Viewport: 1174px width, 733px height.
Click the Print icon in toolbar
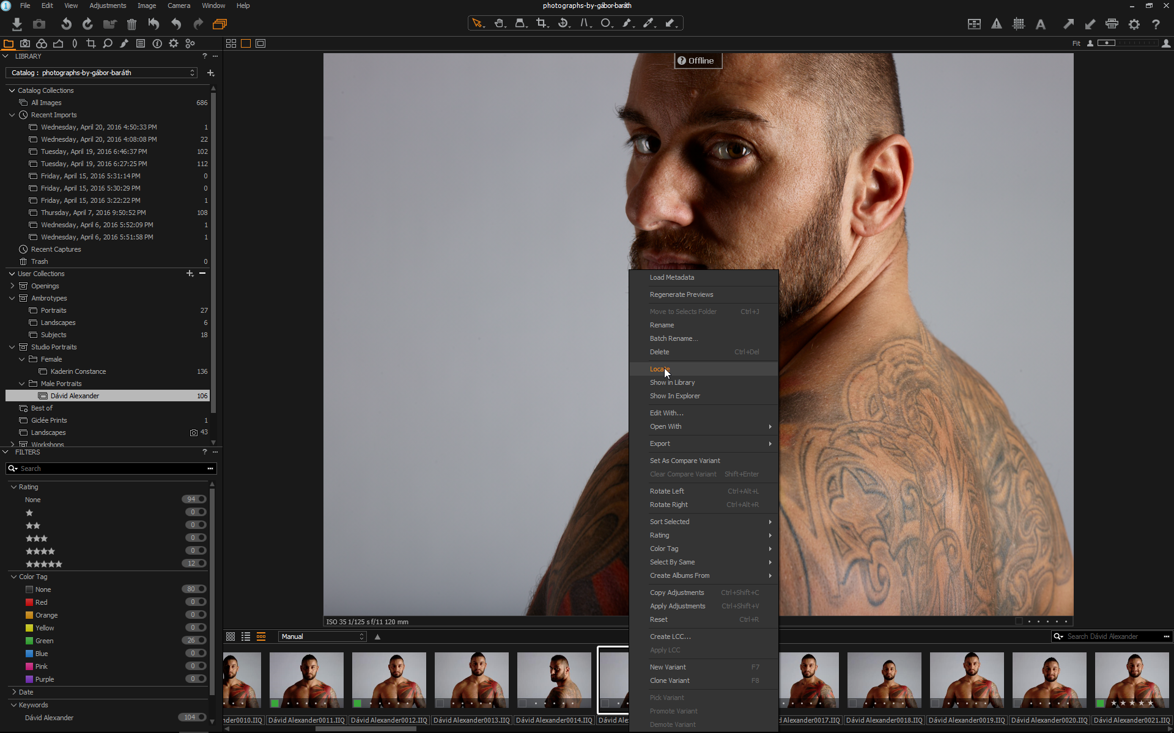pos(1112,24)
